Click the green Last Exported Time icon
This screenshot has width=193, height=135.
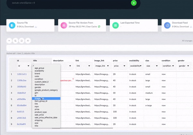115,25
